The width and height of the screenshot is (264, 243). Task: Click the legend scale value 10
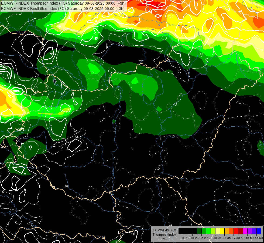pos(188,238)
